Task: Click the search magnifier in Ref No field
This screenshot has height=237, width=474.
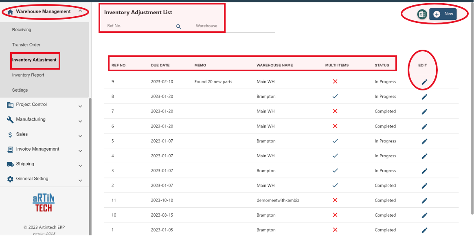Action: tap(178, 26)
